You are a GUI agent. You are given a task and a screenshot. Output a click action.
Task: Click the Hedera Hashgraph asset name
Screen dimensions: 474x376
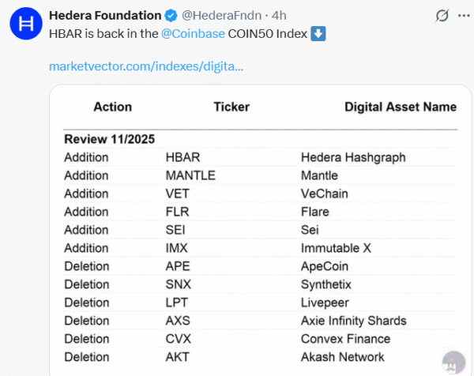pyautogui.click(x=352, y=157)
